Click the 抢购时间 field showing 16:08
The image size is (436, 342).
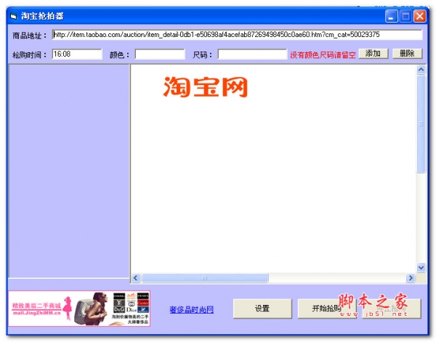pos(77,54)
